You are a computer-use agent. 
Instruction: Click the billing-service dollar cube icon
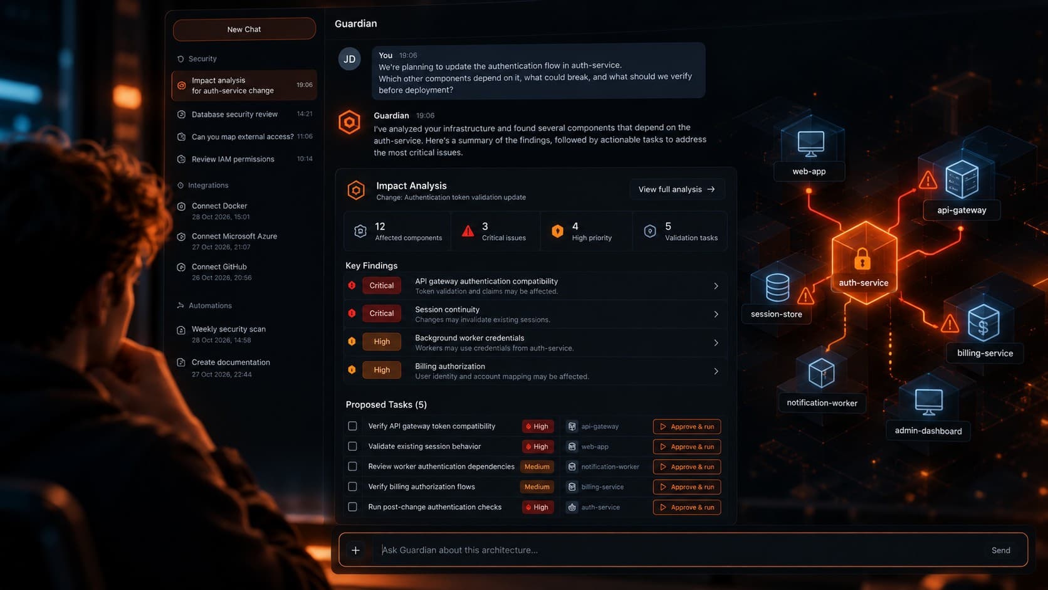point(983,323)
